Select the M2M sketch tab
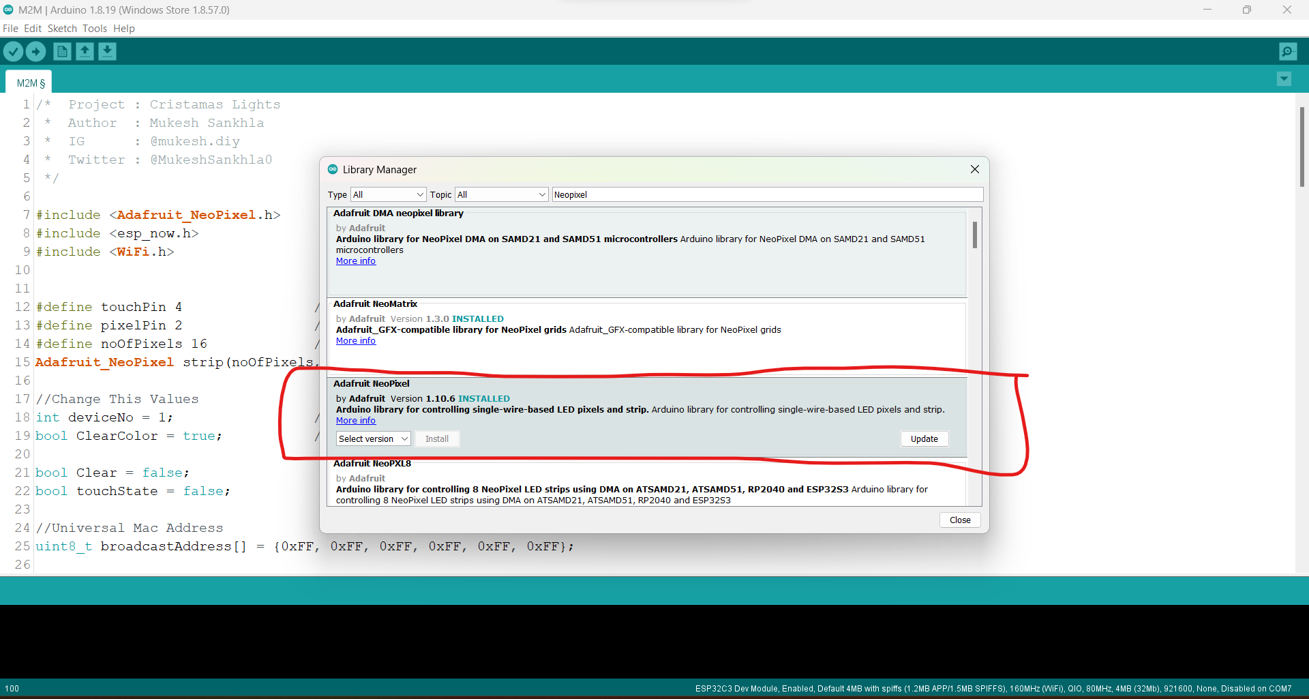1309x699 pixels. [28, 82]
